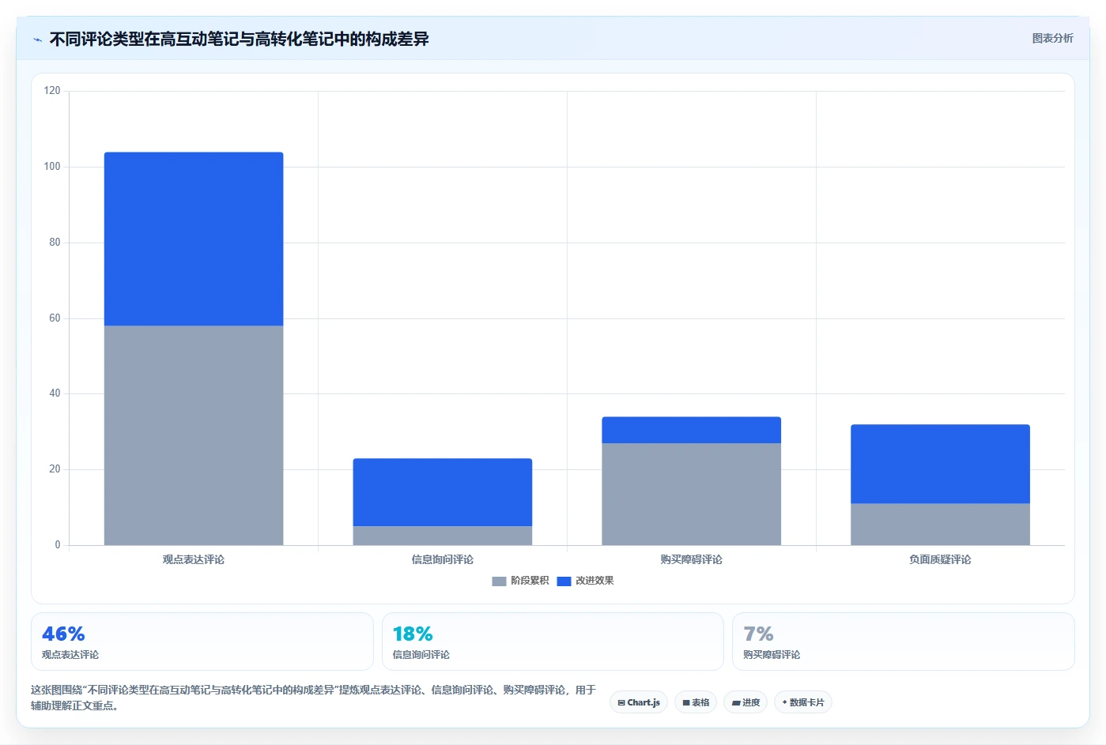Click the 表格 tag chip
Screen dimensions: 1106x745
tap(696, 702)
